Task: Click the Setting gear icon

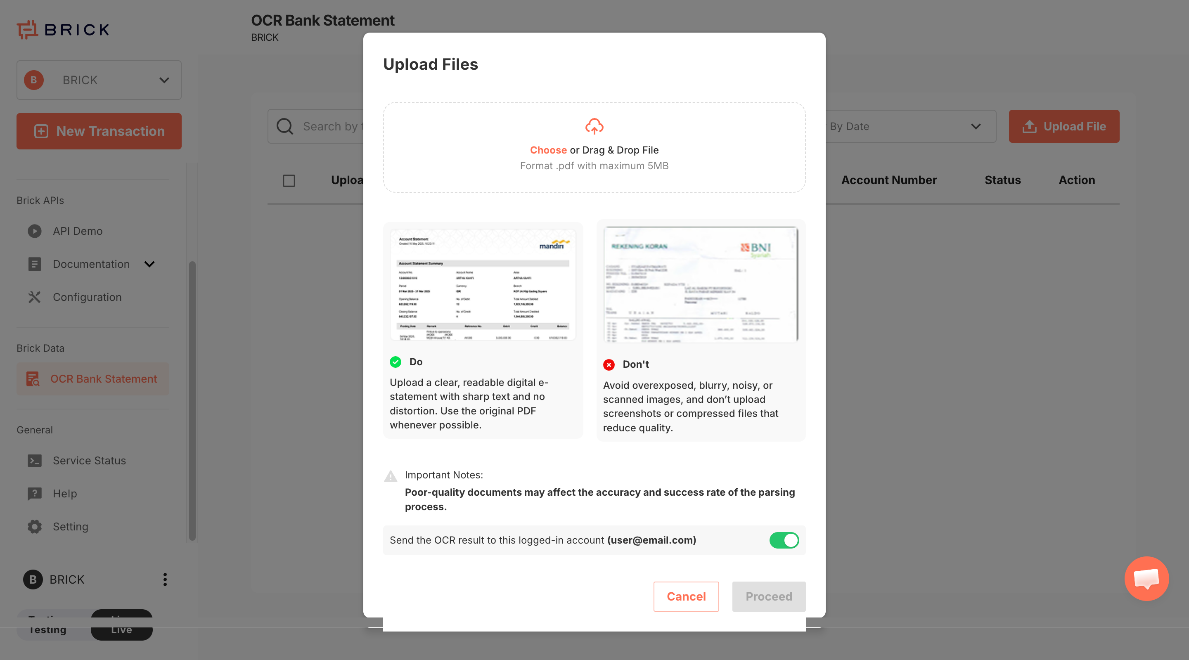Action: (x=34, y=527)
